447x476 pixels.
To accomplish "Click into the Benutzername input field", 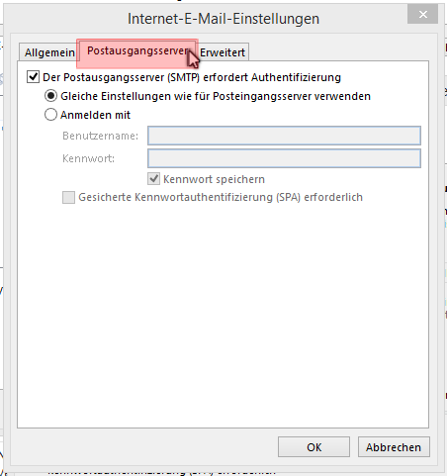I will tap(284, 136).
